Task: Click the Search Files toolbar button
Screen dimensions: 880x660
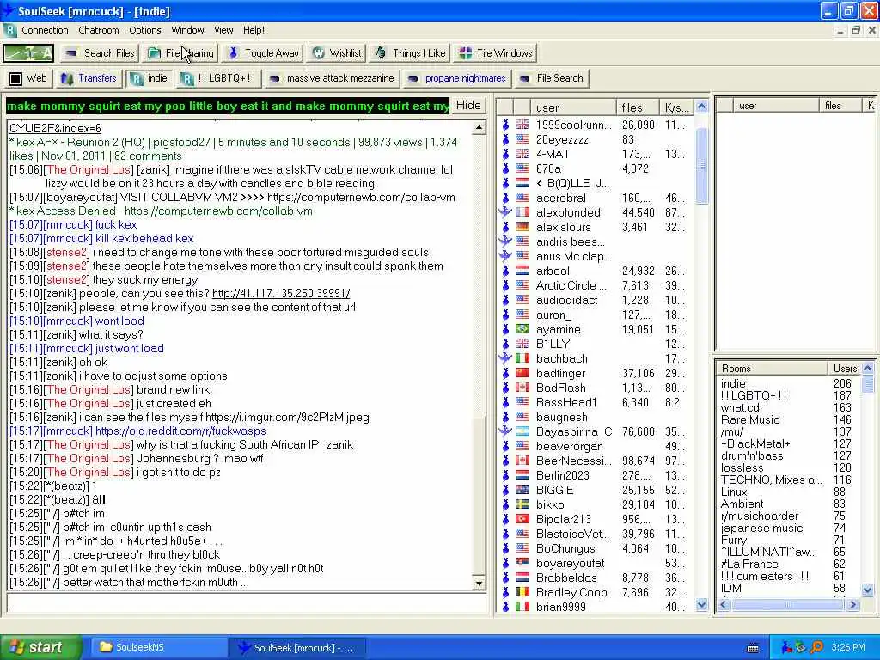Action: (101, 53)
